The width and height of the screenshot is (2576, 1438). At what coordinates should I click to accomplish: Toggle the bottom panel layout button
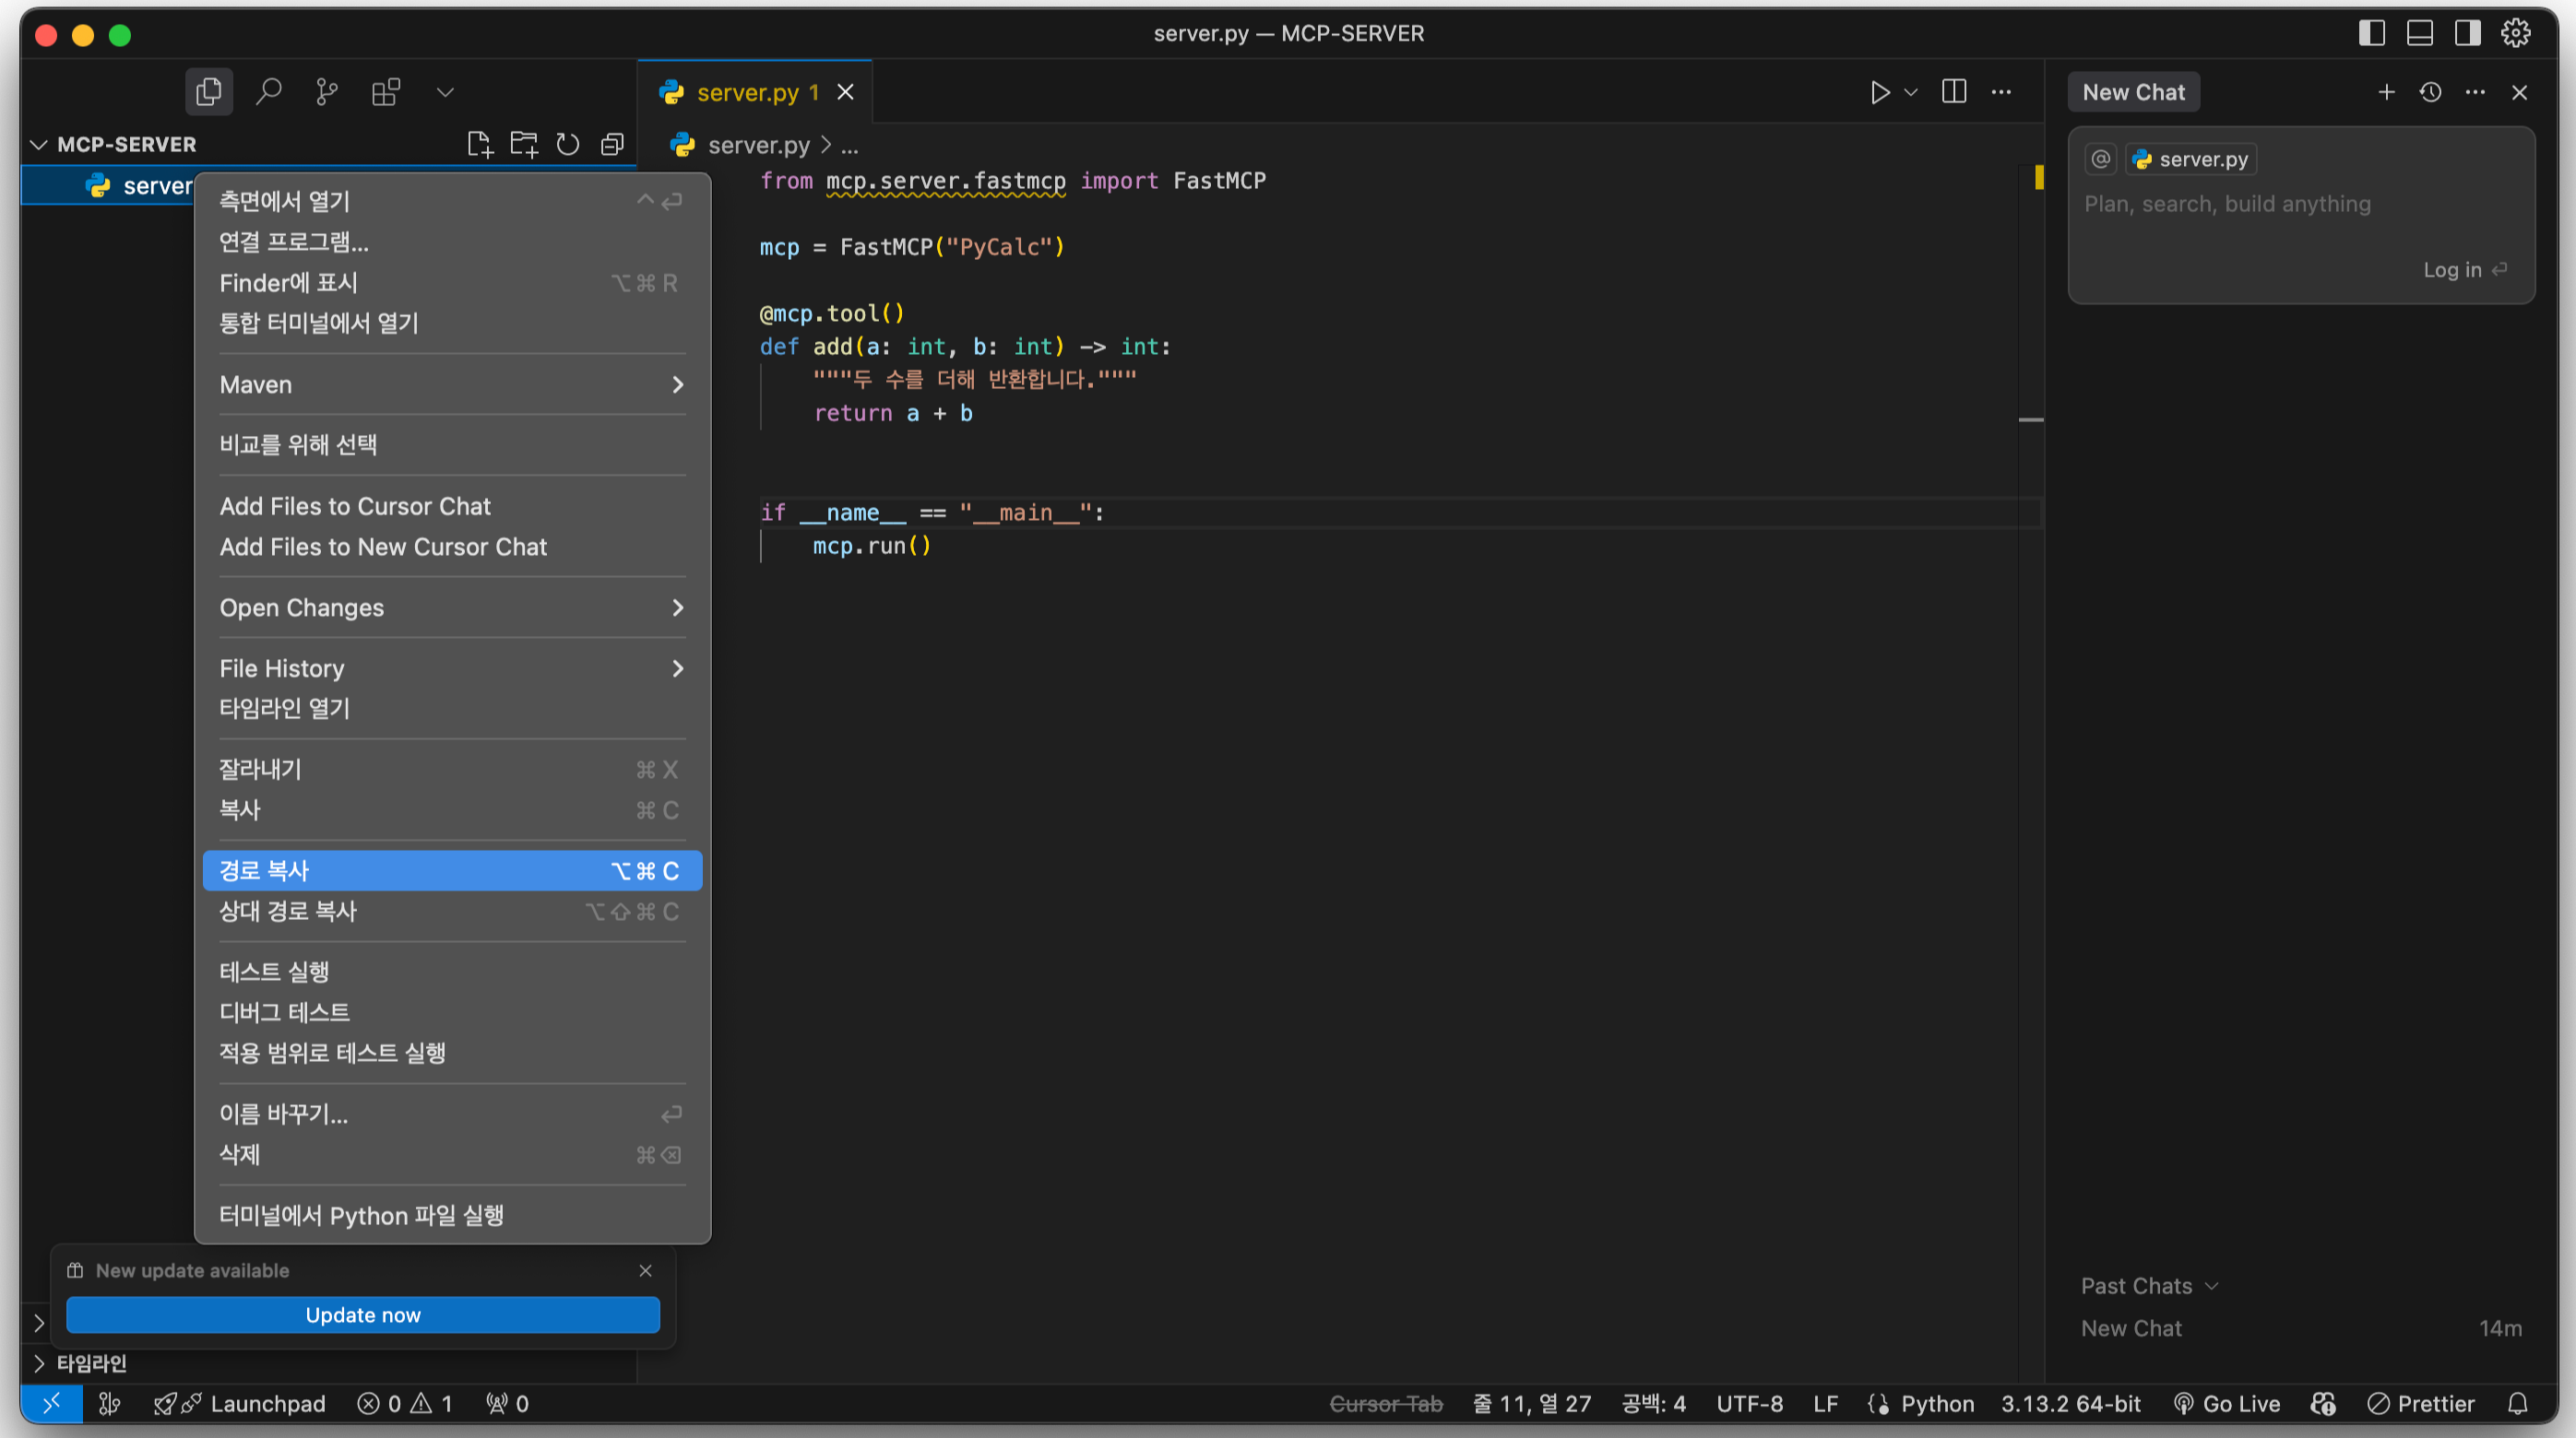coord(2419,33)
